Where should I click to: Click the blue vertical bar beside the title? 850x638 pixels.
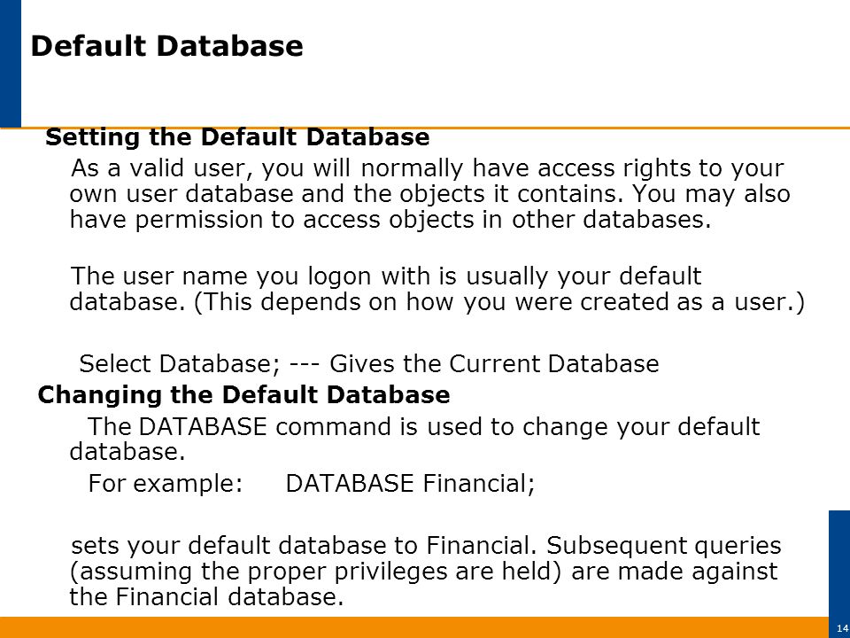coord(11,64)
